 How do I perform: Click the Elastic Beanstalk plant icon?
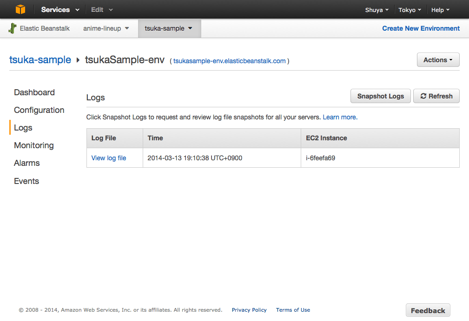pos(13,28)
